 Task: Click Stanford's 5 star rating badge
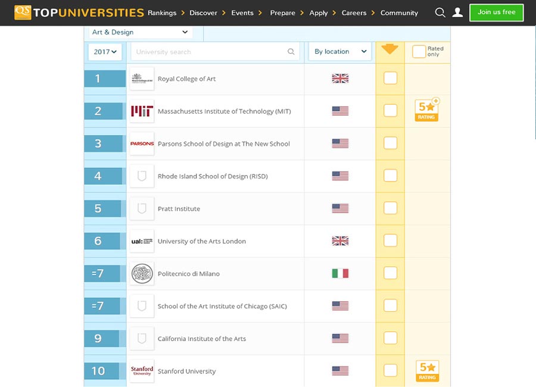point(427,371)
